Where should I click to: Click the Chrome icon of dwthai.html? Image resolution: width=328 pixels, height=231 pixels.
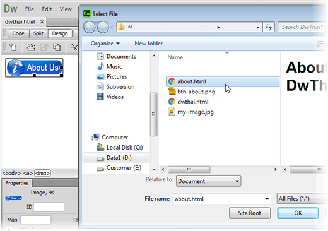click(172, 102)
